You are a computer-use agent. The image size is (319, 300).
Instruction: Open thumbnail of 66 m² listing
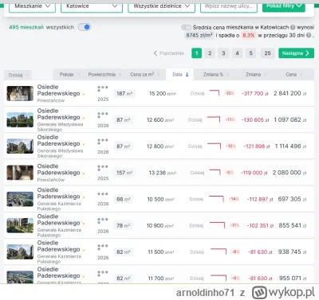tap(20, 199)
